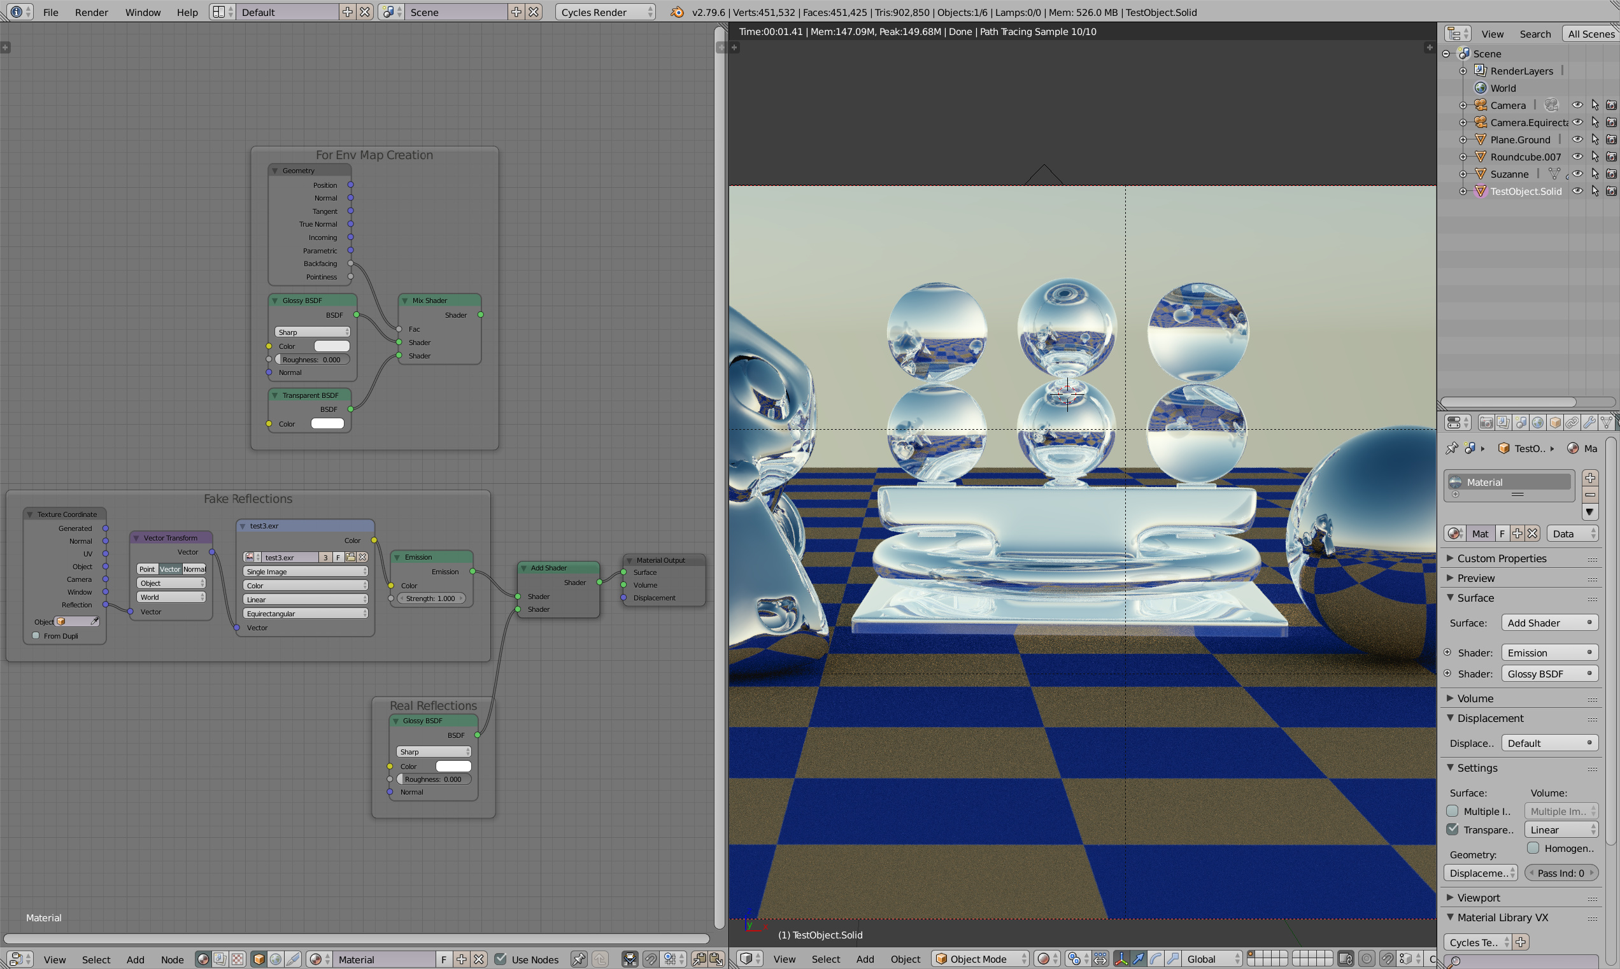Open the Object menu in 3D viewport header
This screenshot has height=969, width=1620.
click(x=905, y=958)
